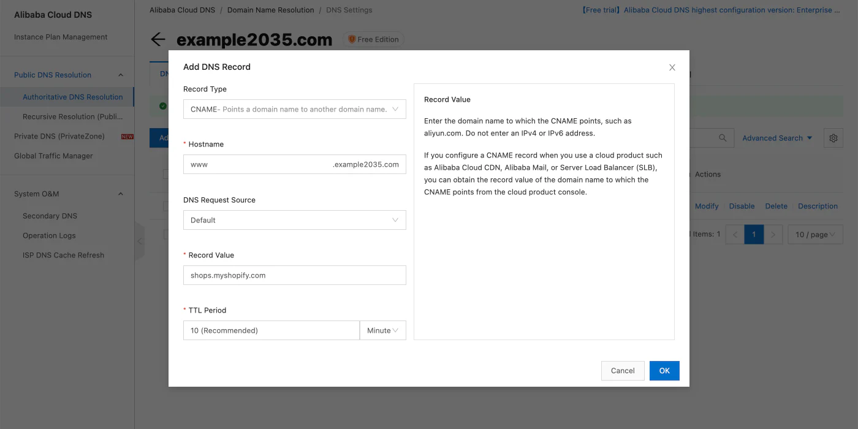Click the back arrow beside example2035.com

[158, 39]
